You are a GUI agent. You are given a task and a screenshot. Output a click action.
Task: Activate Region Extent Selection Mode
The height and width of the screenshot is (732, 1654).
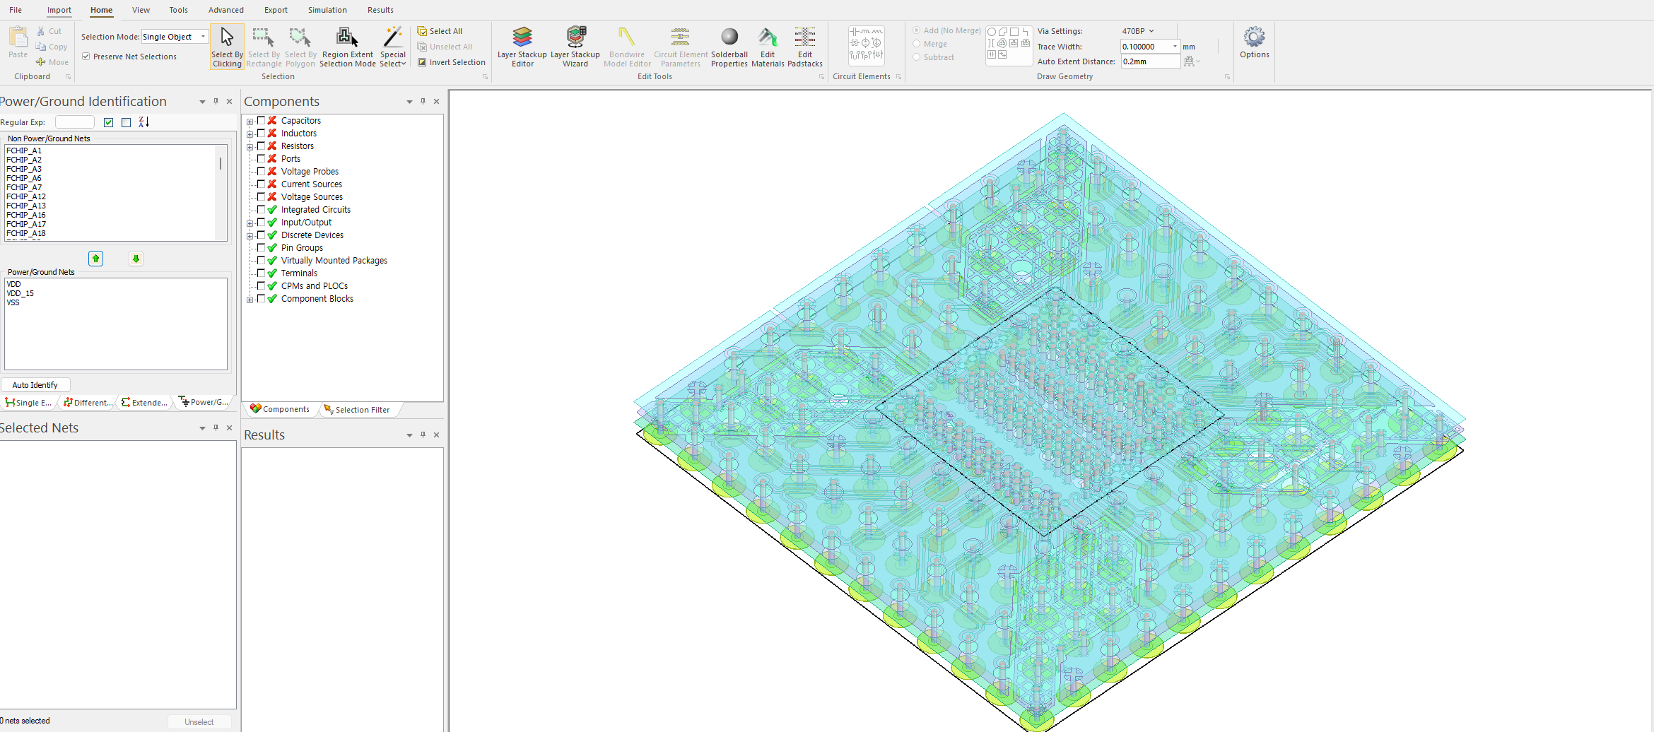347,47
